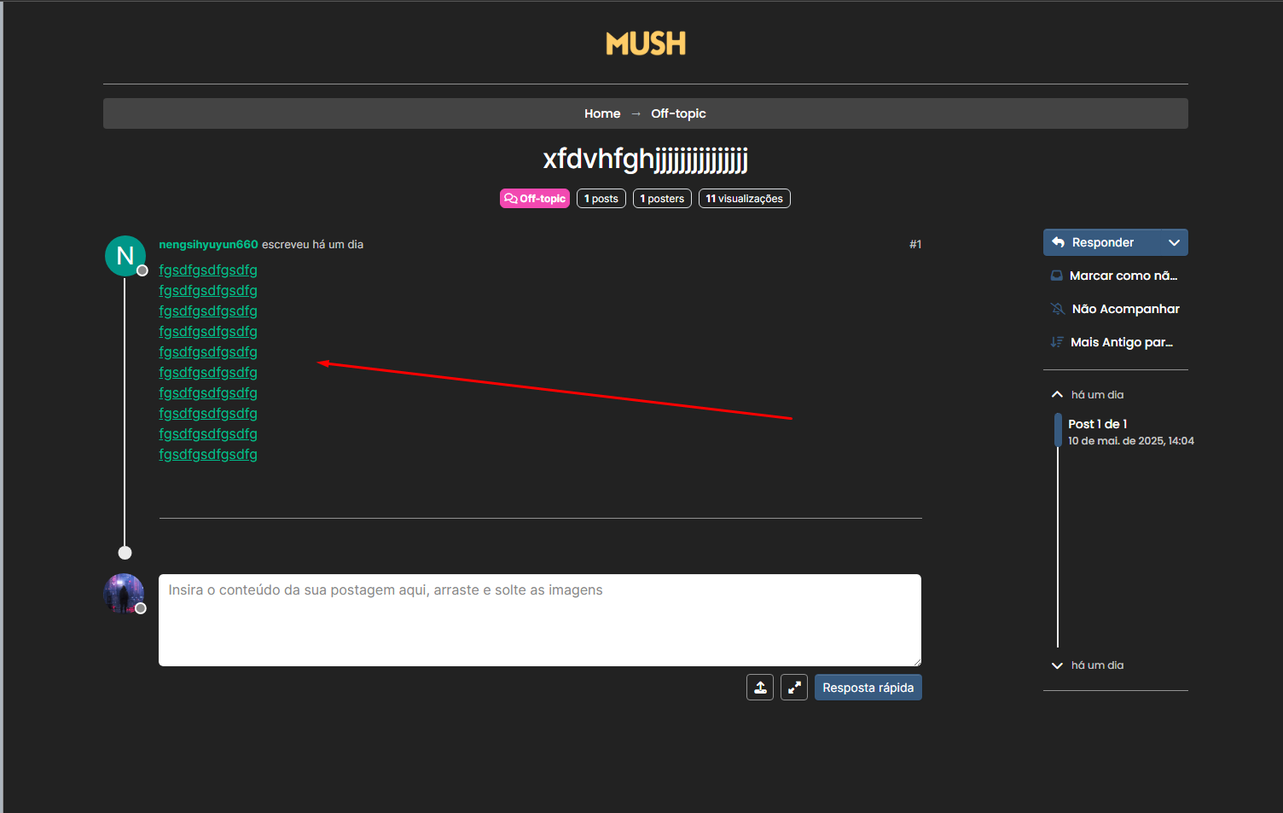Click the Post 1 de 1 scrubber handle

pyautogui.click(x=1059, y=430)
